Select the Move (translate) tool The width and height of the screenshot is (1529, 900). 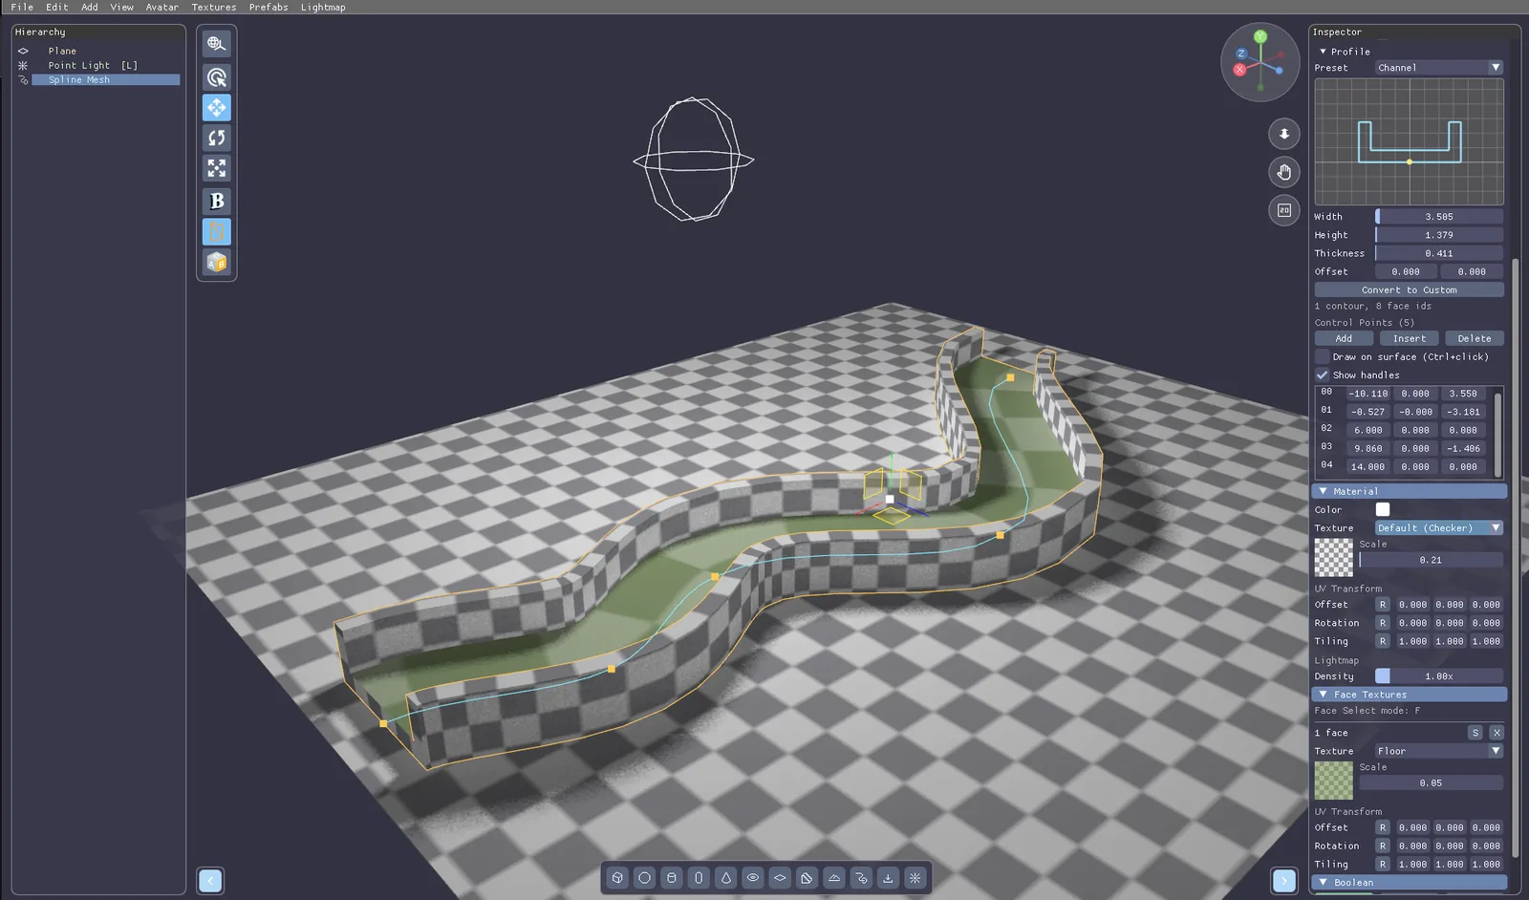217,107
